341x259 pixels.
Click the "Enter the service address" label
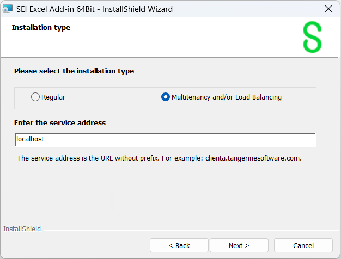[60, 122]
